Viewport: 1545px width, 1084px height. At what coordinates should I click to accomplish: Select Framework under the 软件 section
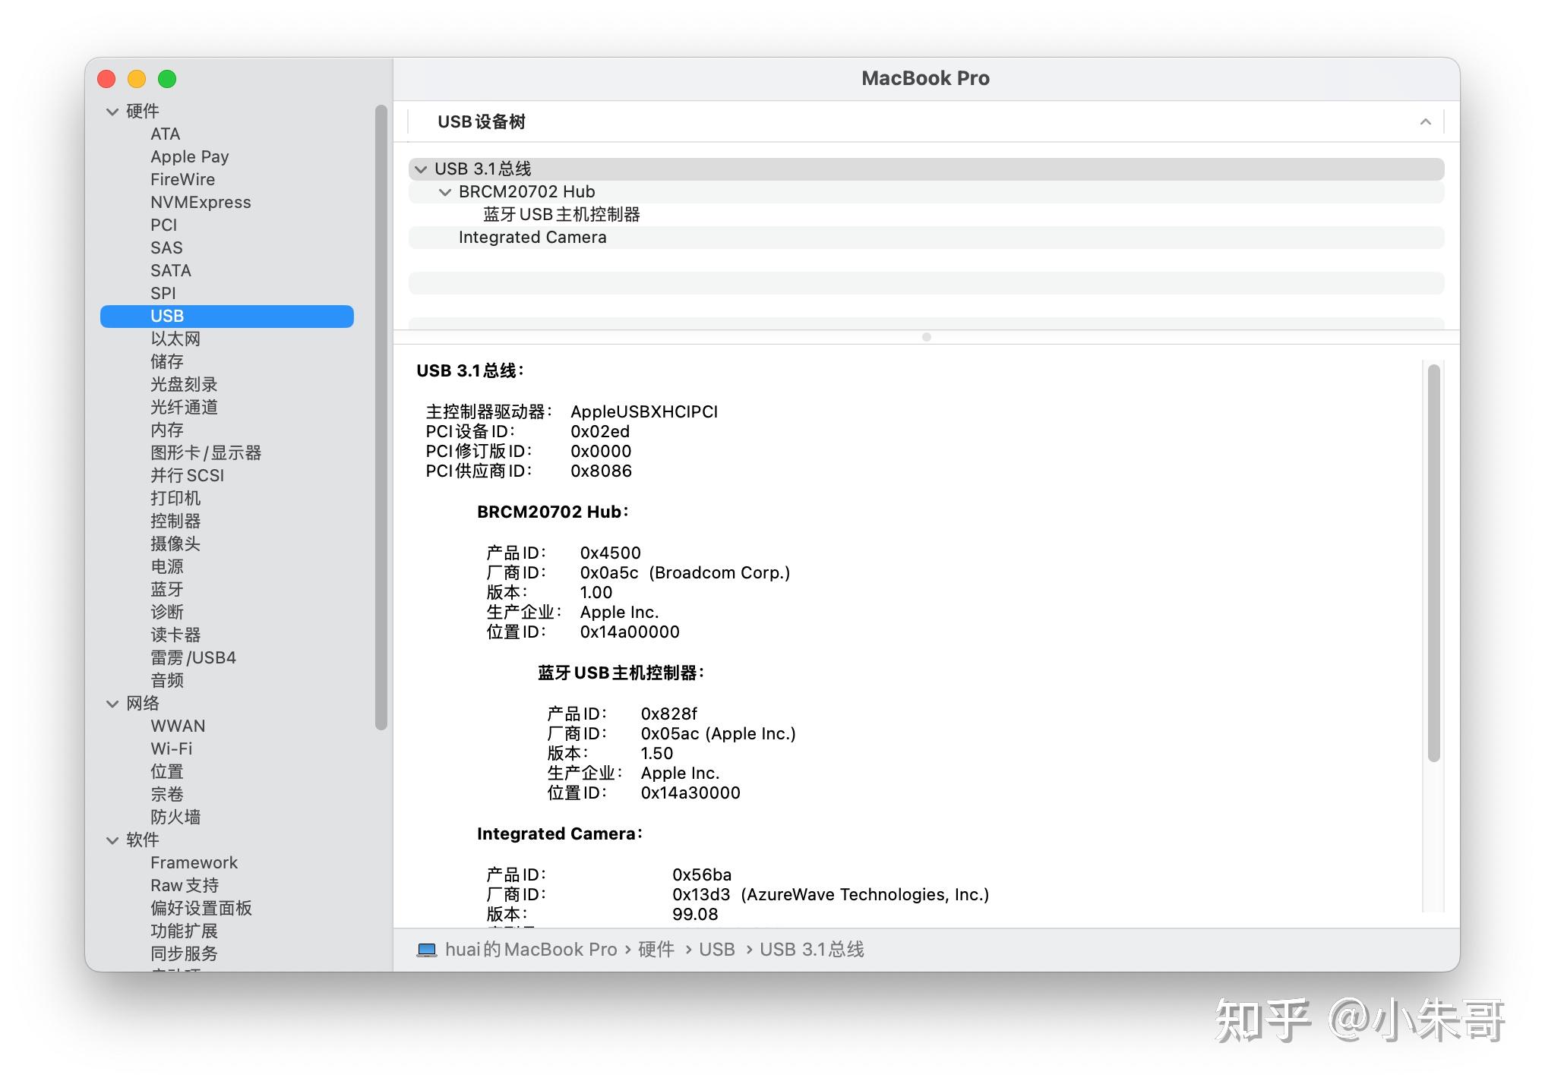pyautogui.click(x=194, y=862)
